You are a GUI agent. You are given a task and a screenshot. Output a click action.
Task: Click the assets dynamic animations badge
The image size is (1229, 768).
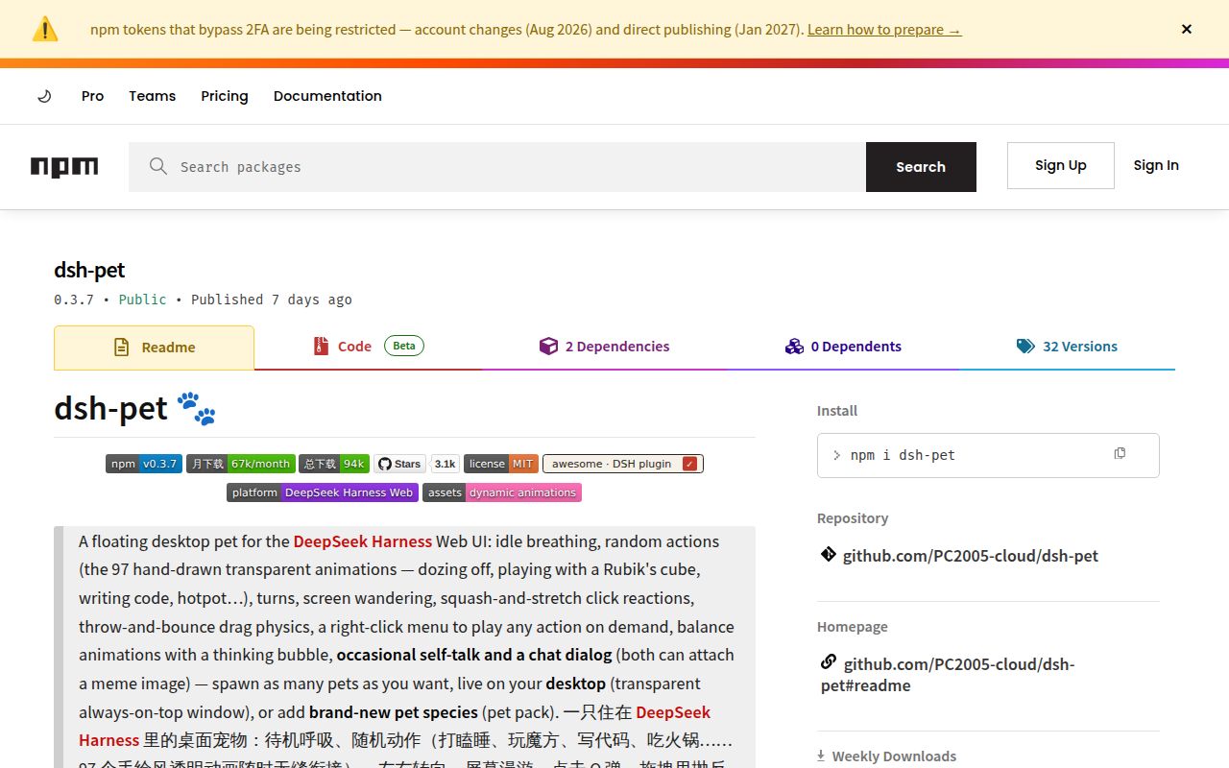[502, 492]
